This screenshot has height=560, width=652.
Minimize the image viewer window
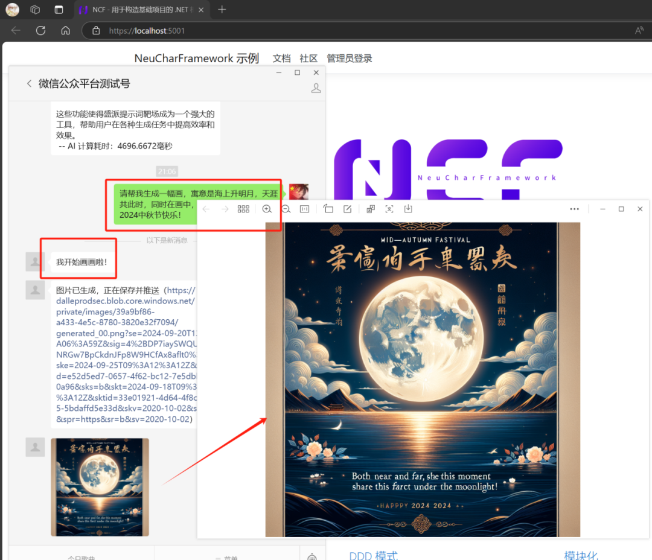[x=602, y=209]
